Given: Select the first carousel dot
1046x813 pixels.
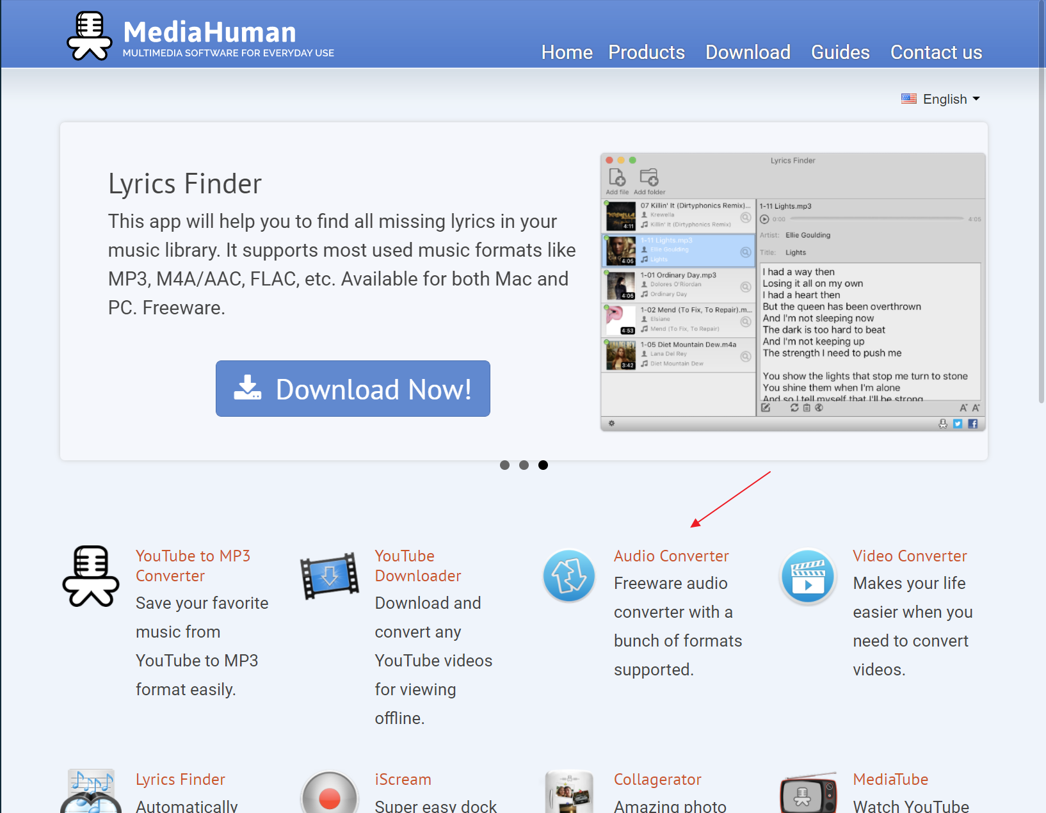Looking at the screenshot, I should (504, 465).
